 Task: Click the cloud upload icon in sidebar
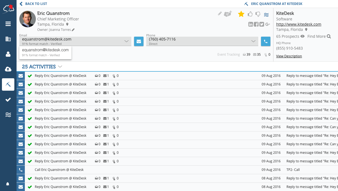pyautogui.click(x=8, y=69)
